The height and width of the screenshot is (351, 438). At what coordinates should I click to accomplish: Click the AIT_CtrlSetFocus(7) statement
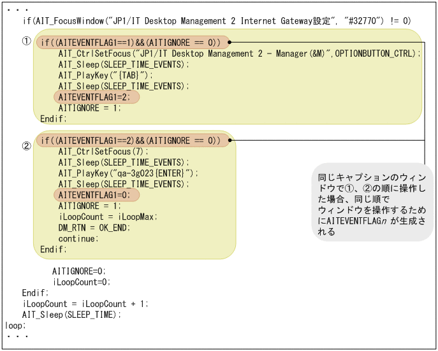pyautogui.click(x=103, y=152)
